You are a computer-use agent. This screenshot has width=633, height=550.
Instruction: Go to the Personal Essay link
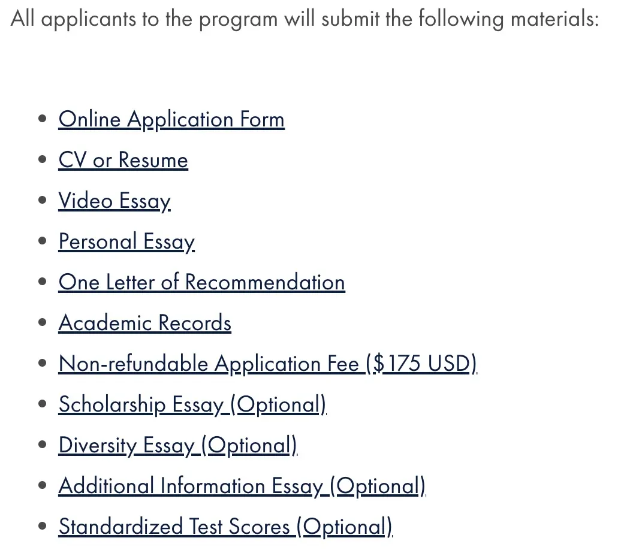point(126,241)
